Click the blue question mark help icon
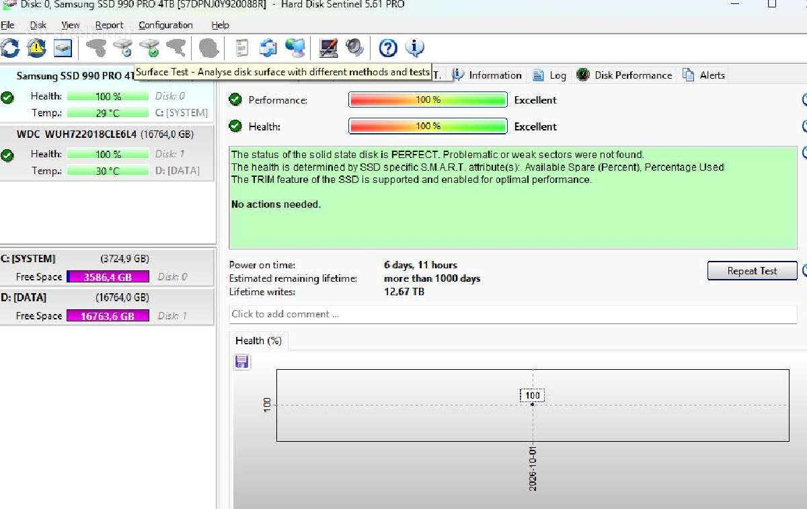Image resolution: width=807 pixels, height=509 pixels. [388, 48]
